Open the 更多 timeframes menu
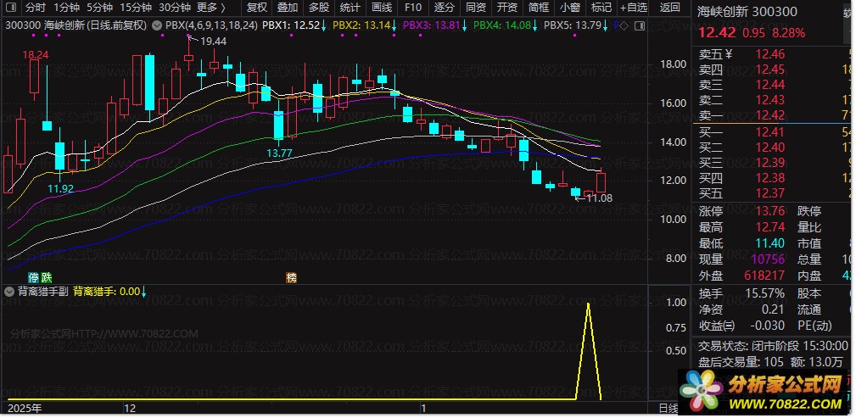Screen dimensions: 856x418 [210, 8]
